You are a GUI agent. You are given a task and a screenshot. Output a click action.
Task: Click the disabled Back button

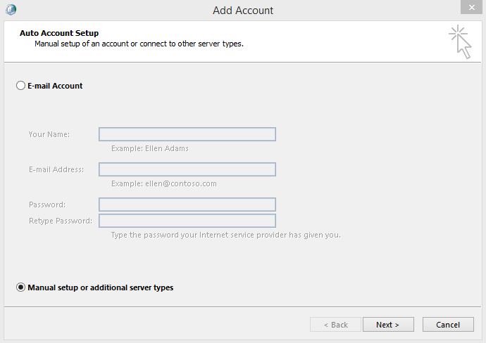[335, 325]
